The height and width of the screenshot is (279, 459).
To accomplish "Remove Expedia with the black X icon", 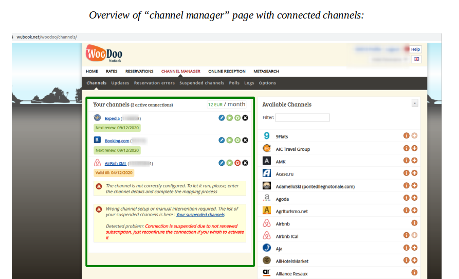I will click(x=245, y=118).
